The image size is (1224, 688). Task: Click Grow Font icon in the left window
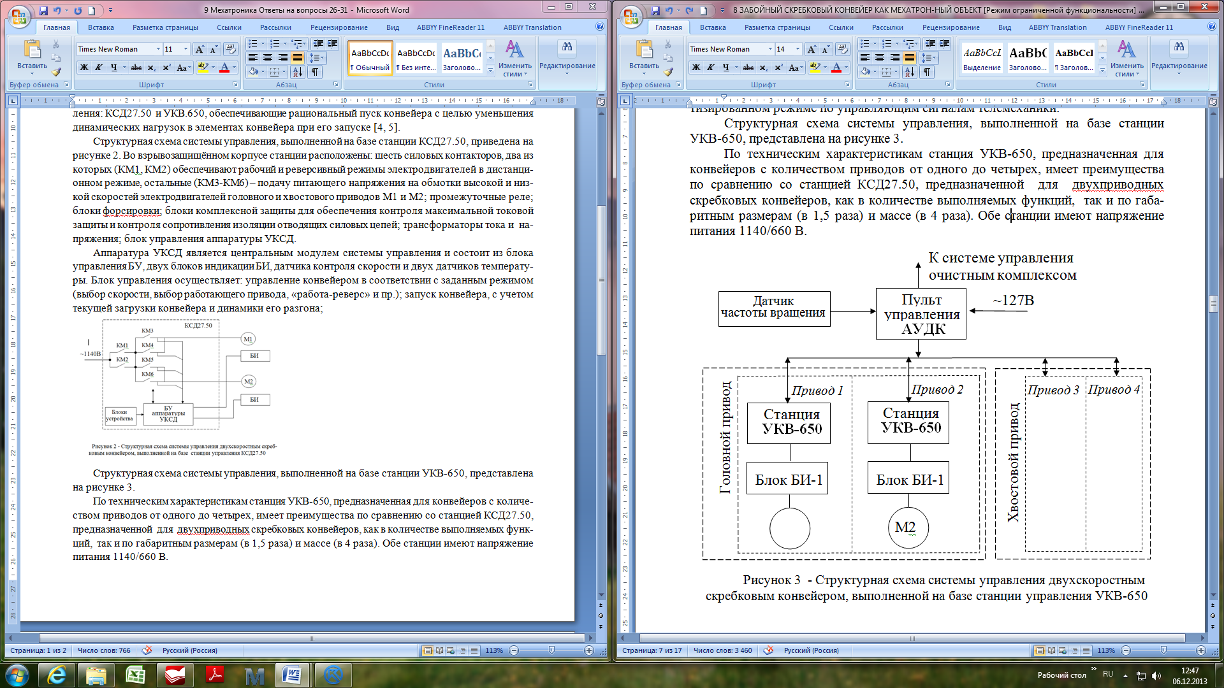point(200,49)
